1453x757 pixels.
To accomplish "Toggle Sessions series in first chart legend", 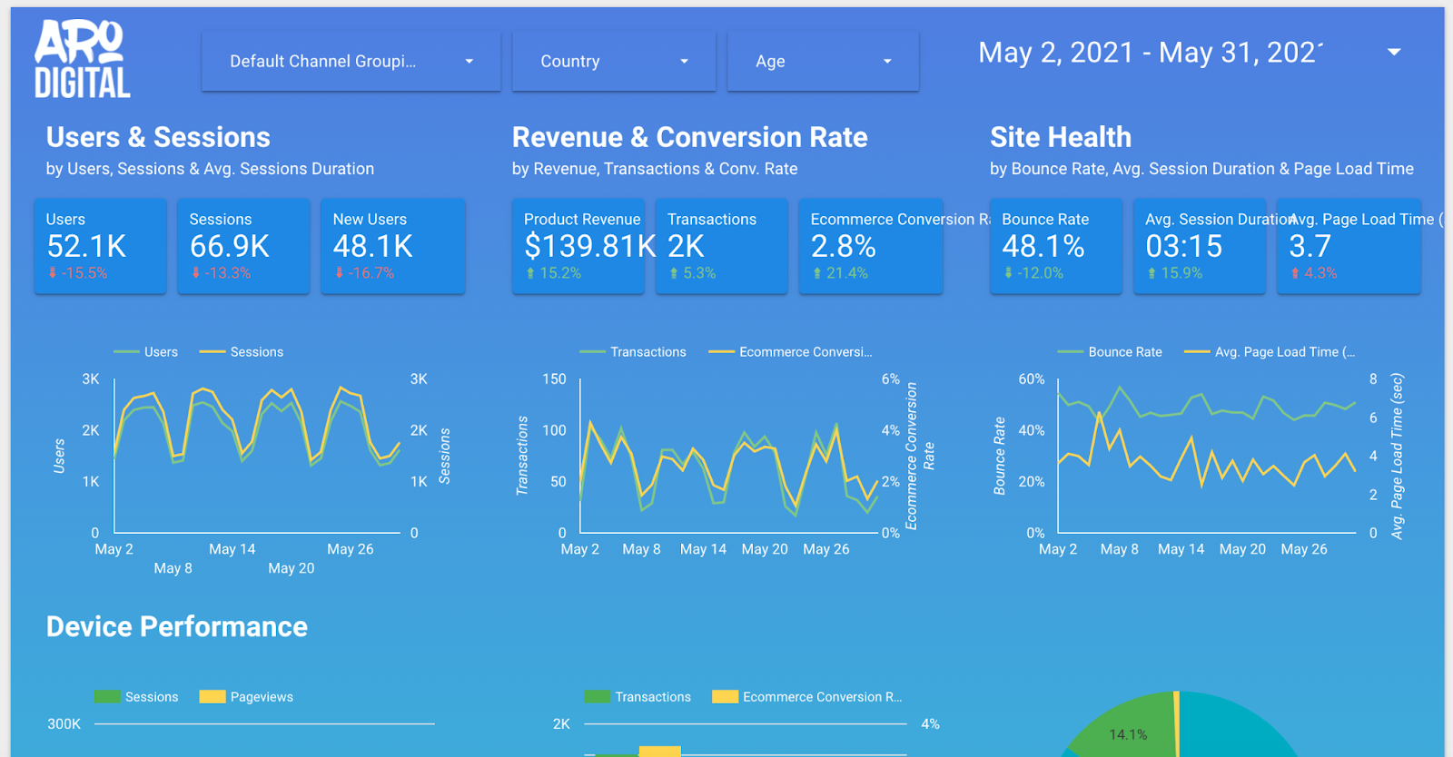I will point(242,352).
